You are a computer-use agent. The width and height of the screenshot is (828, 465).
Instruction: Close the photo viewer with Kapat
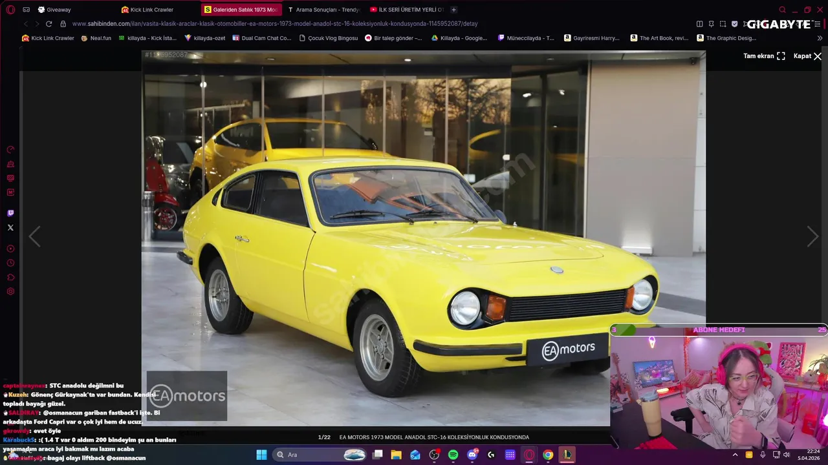[807, 56]
